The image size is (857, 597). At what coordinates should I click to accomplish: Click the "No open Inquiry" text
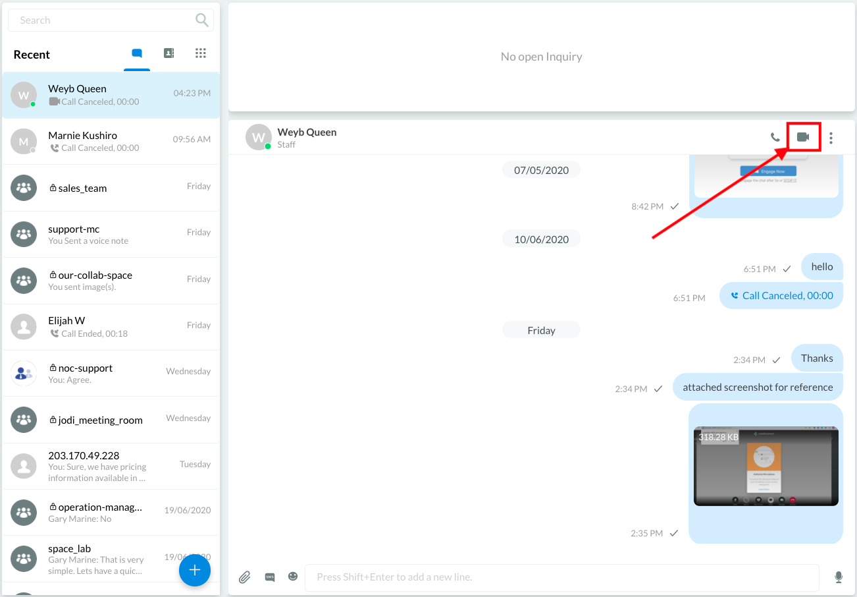tap(541, 57)
